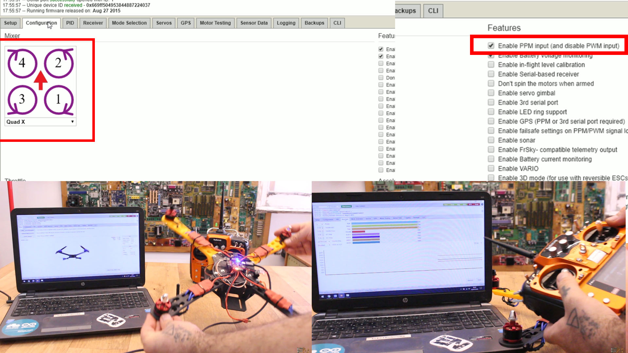628x353 pixels.
Task: Enable 3D mode for reversible ESCs
Action: [491, 178]
